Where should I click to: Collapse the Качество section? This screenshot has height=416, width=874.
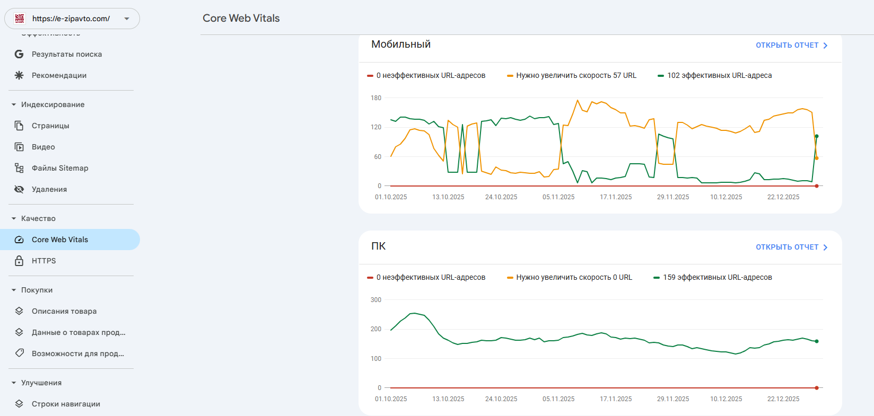click(14, 218)
